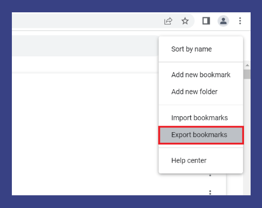Click the share this page icon

168,21
